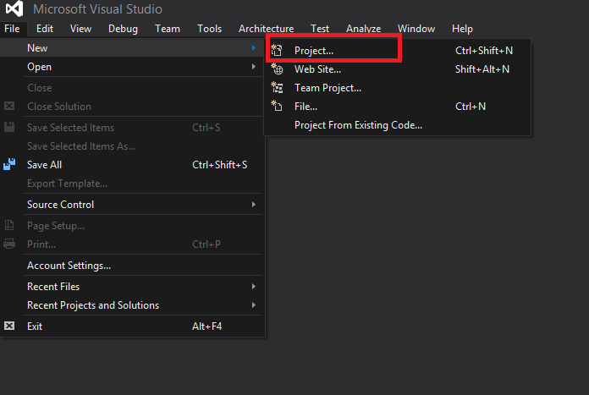Viewport: 589px width, 395px height.
Task: Open the Team menu
Action: pos(168,29)
